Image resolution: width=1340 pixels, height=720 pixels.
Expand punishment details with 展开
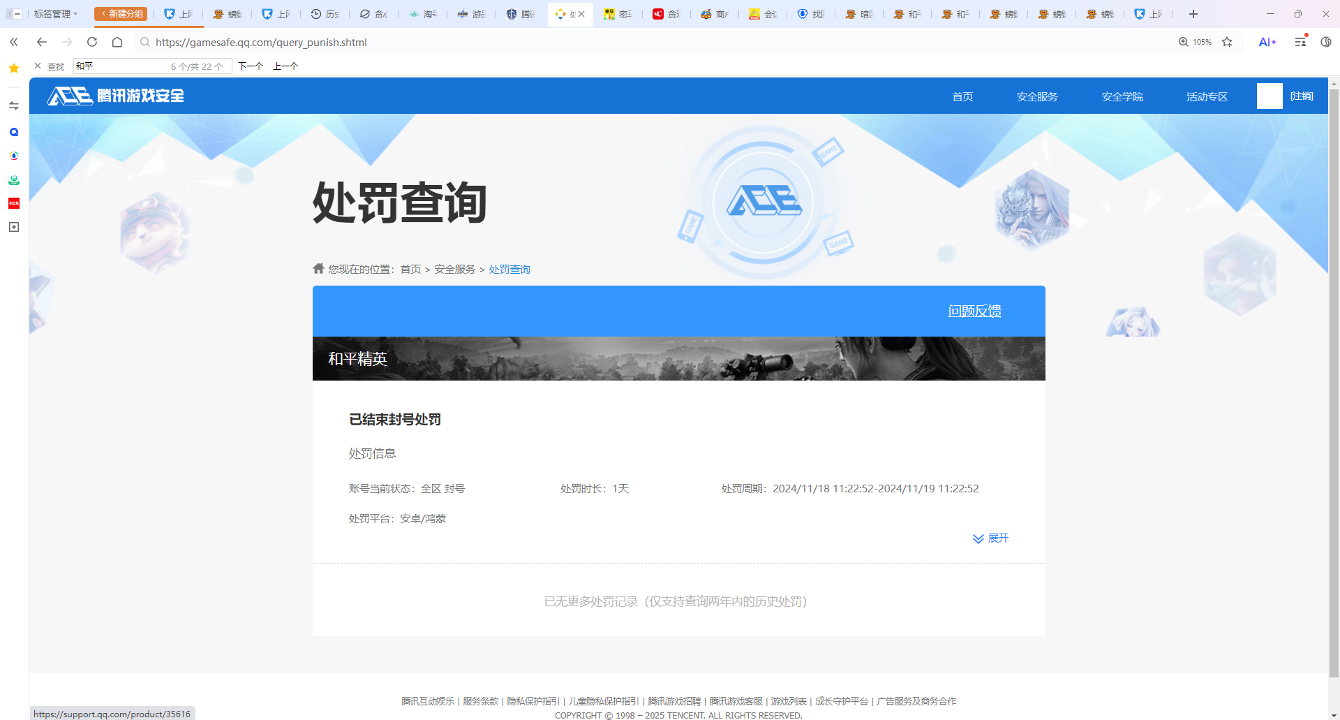pyautogui.click(x=990, y=538)
